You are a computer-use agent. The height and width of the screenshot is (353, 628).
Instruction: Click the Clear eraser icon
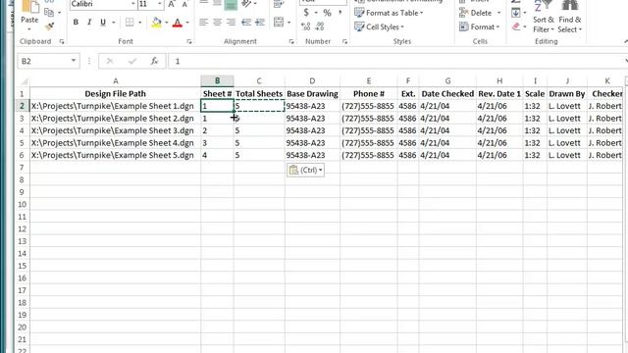pos(516,26)
